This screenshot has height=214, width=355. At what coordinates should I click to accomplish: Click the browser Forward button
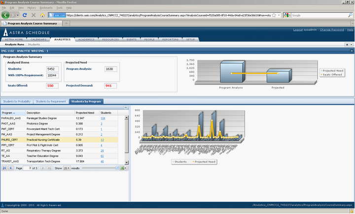point(13,15)
